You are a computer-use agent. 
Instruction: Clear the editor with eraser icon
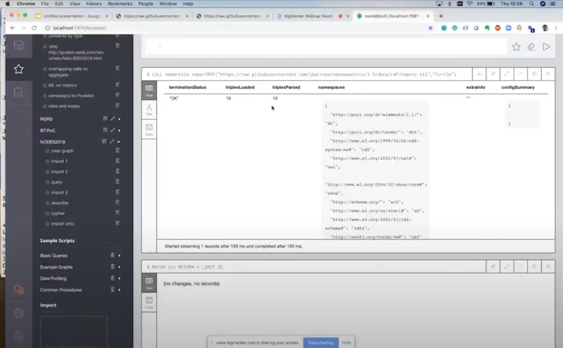531,46
